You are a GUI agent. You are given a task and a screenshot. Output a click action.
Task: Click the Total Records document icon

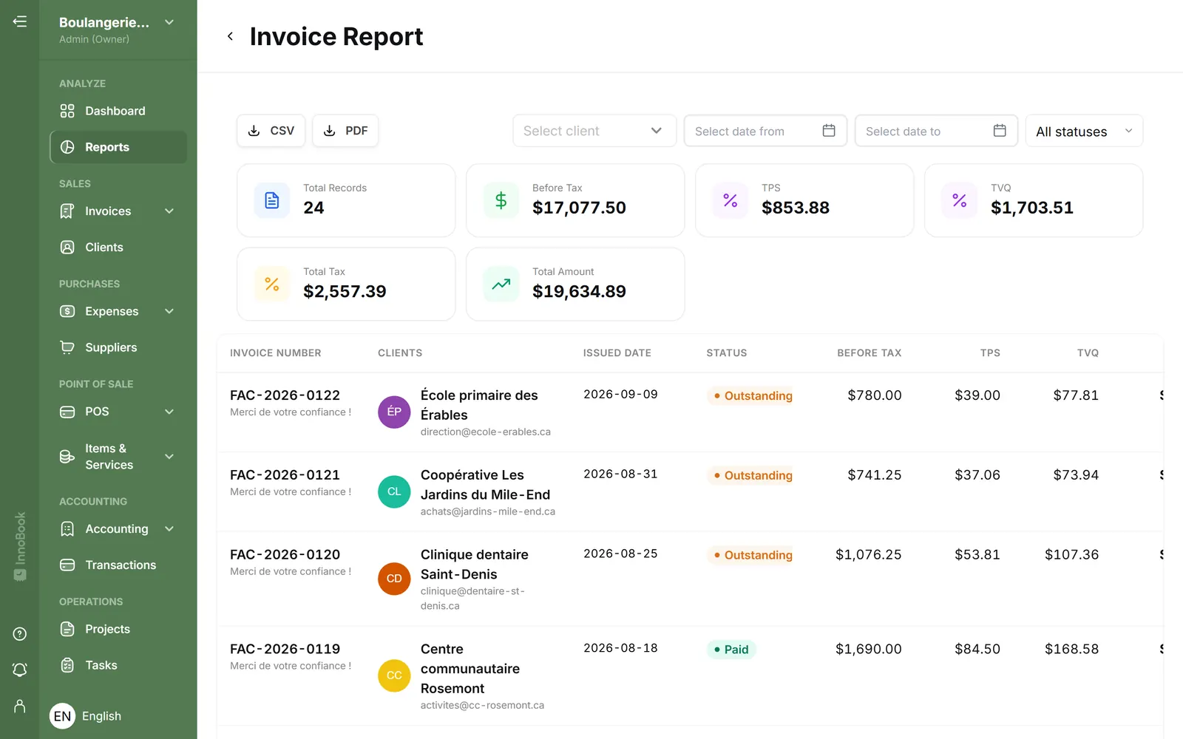click(x=272, y=200)
